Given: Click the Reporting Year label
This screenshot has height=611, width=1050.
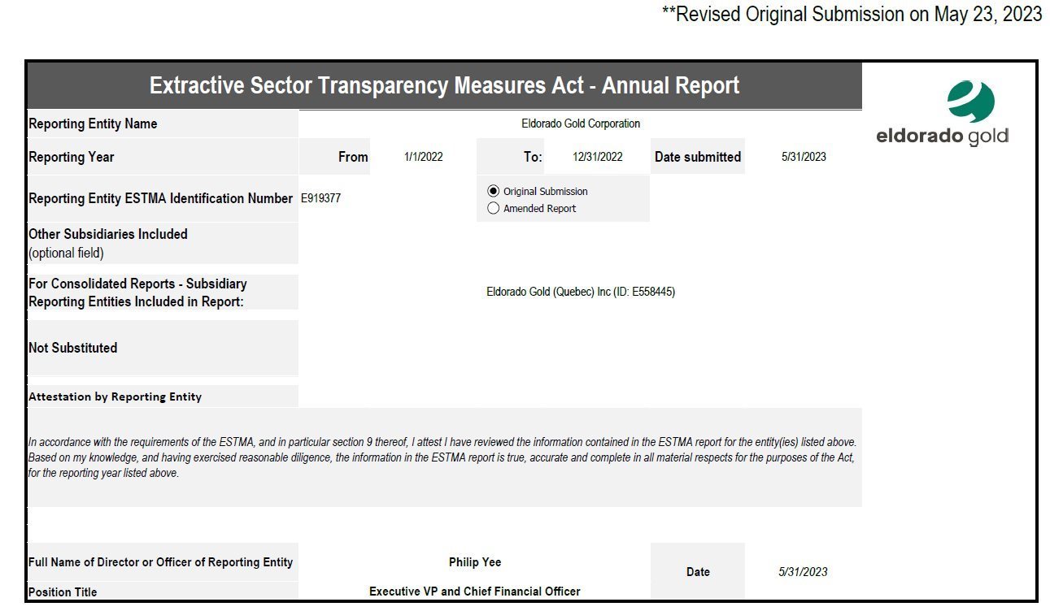Looking at the screenshot, I should coord(72,157).
